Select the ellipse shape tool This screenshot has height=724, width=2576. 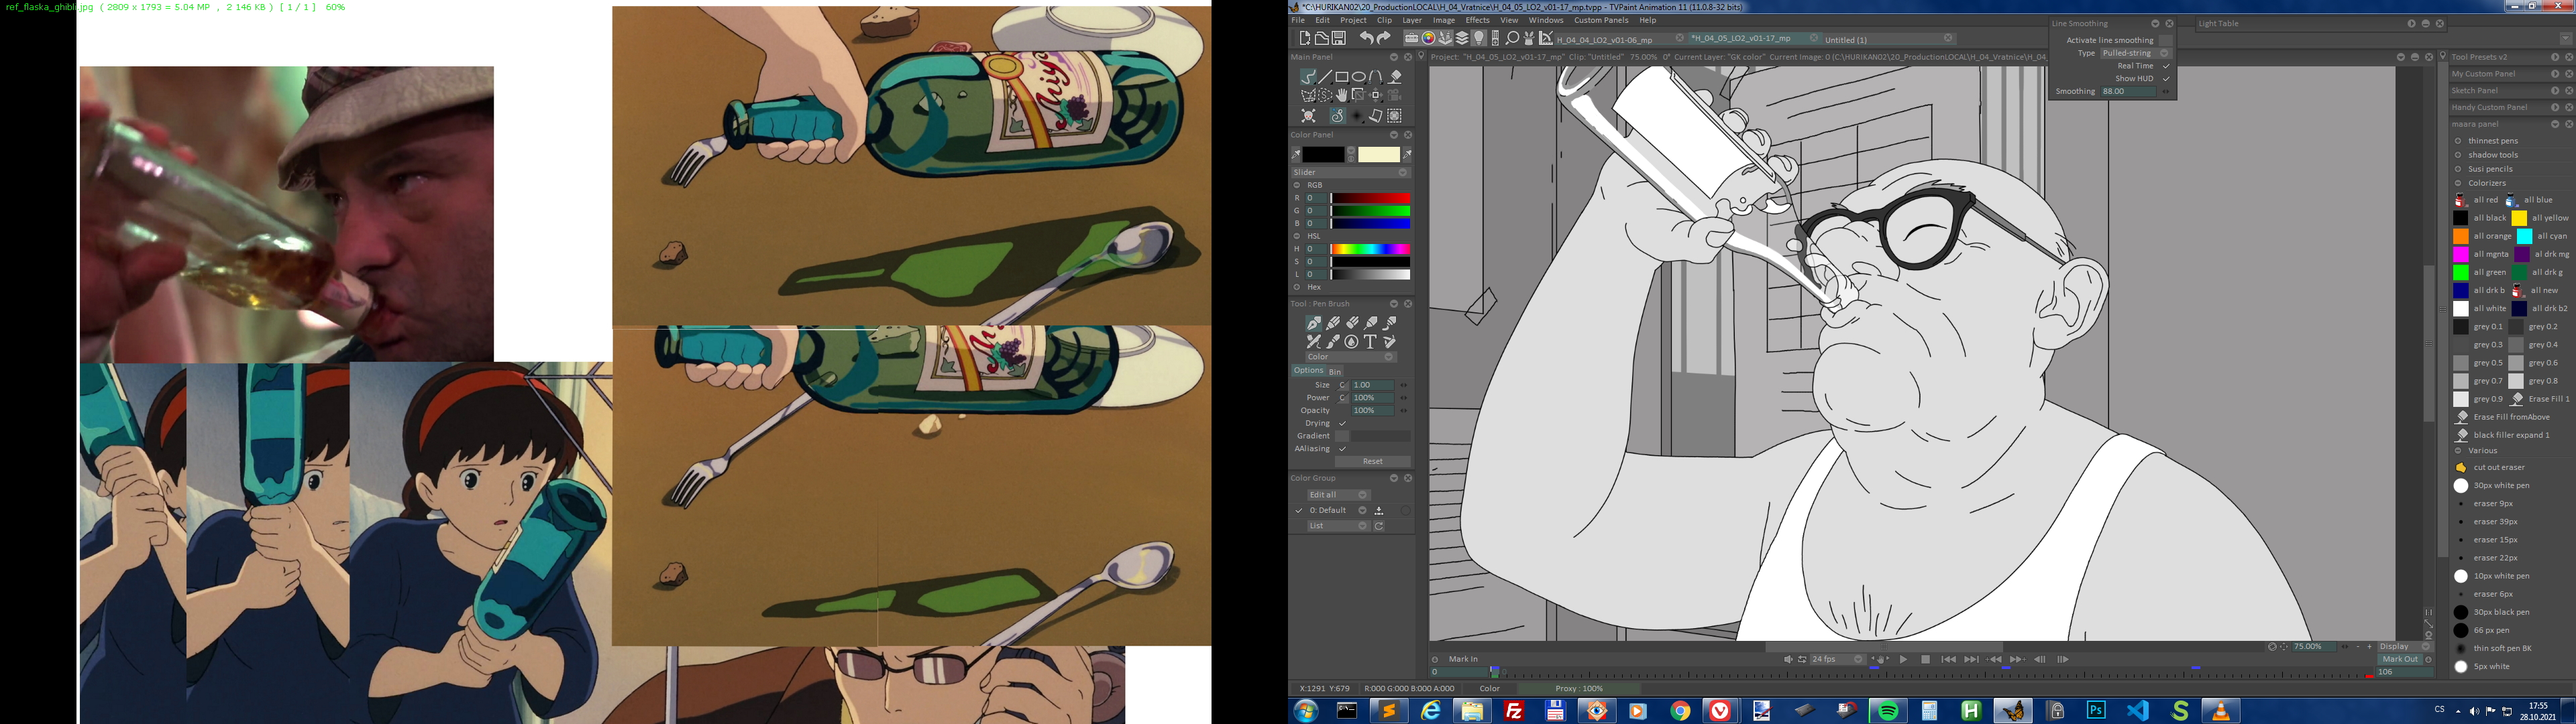click(x=1359, y=77)
